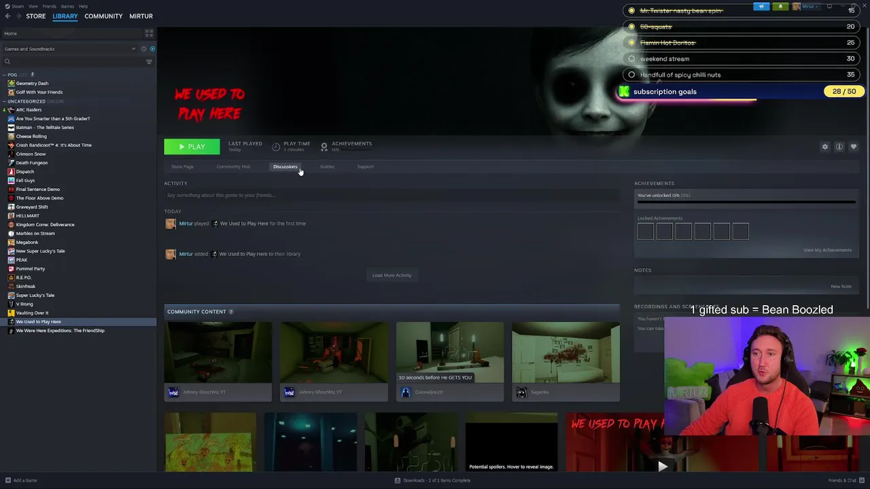Viewport: 870px width, 489px height.
Task: Go to the STORE tab
Action: point(36,16)
